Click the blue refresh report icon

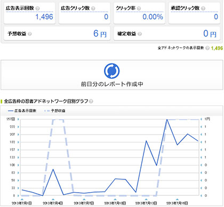(x=112, y=71)
